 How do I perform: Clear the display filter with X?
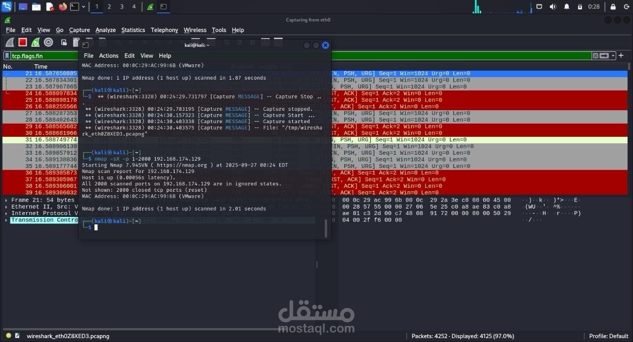click(x=595, y=56)
